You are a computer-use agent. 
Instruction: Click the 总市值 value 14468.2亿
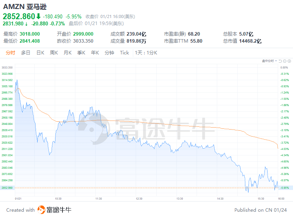click(x=250, y=41)
